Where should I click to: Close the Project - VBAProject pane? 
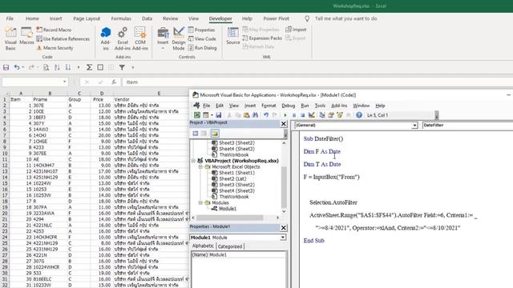(283, 124)
